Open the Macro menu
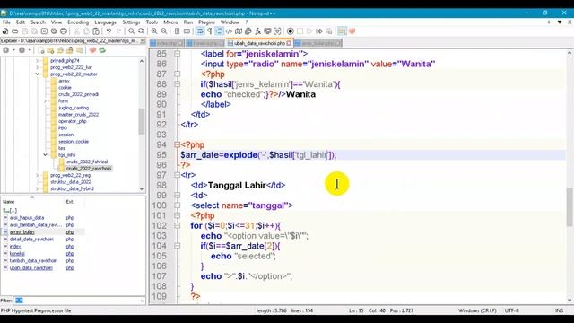This screenshot has height=323, width=574. (x=170, y=22)
